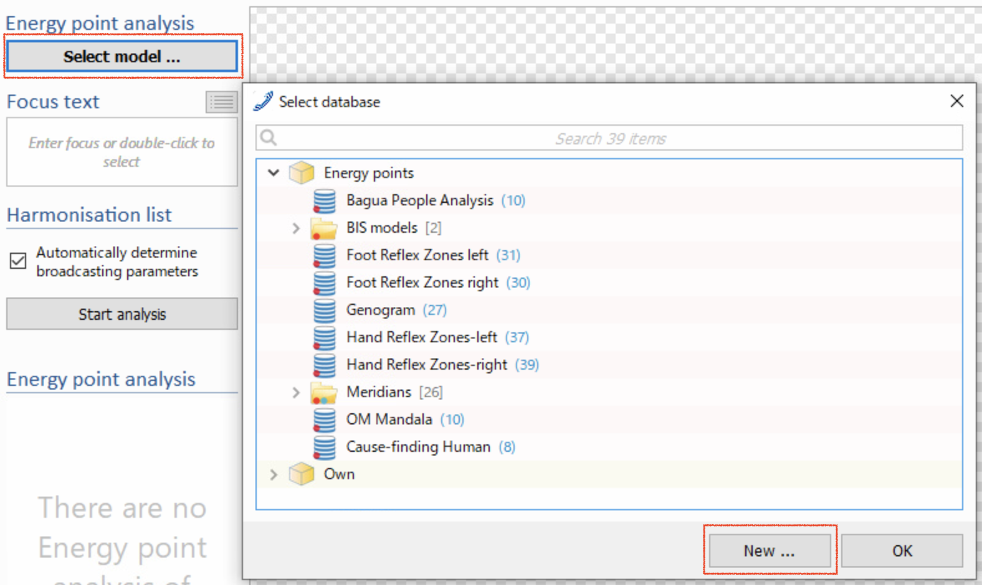Viewport: 982px width, 585px height.
Task: Click the Foot Reflex Zones right database icon
Action: [324, 283]
